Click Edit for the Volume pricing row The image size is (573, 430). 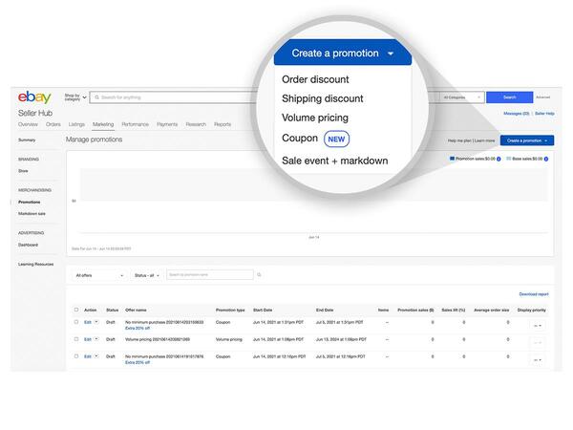pyautogui.click(x=88, y=339)
